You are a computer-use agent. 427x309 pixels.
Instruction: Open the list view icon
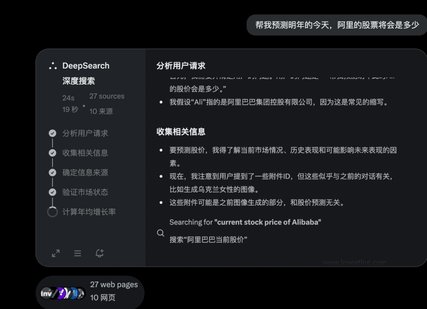coord(78,253)
